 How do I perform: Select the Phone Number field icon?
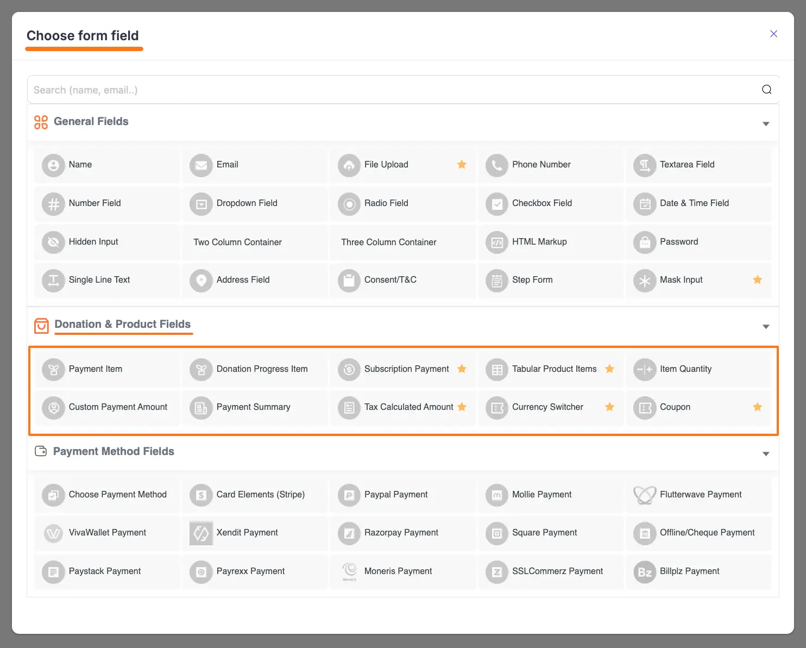(x=496, y=165)
